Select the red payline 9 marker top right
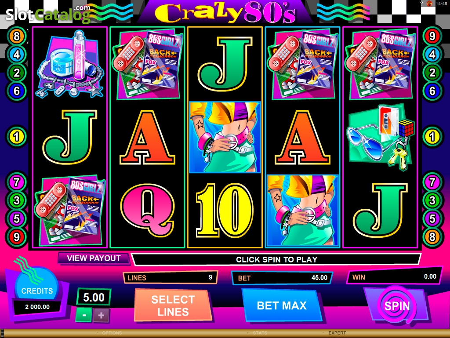The height and width of the screenshot is (338, 450). (x=432, y=36)
